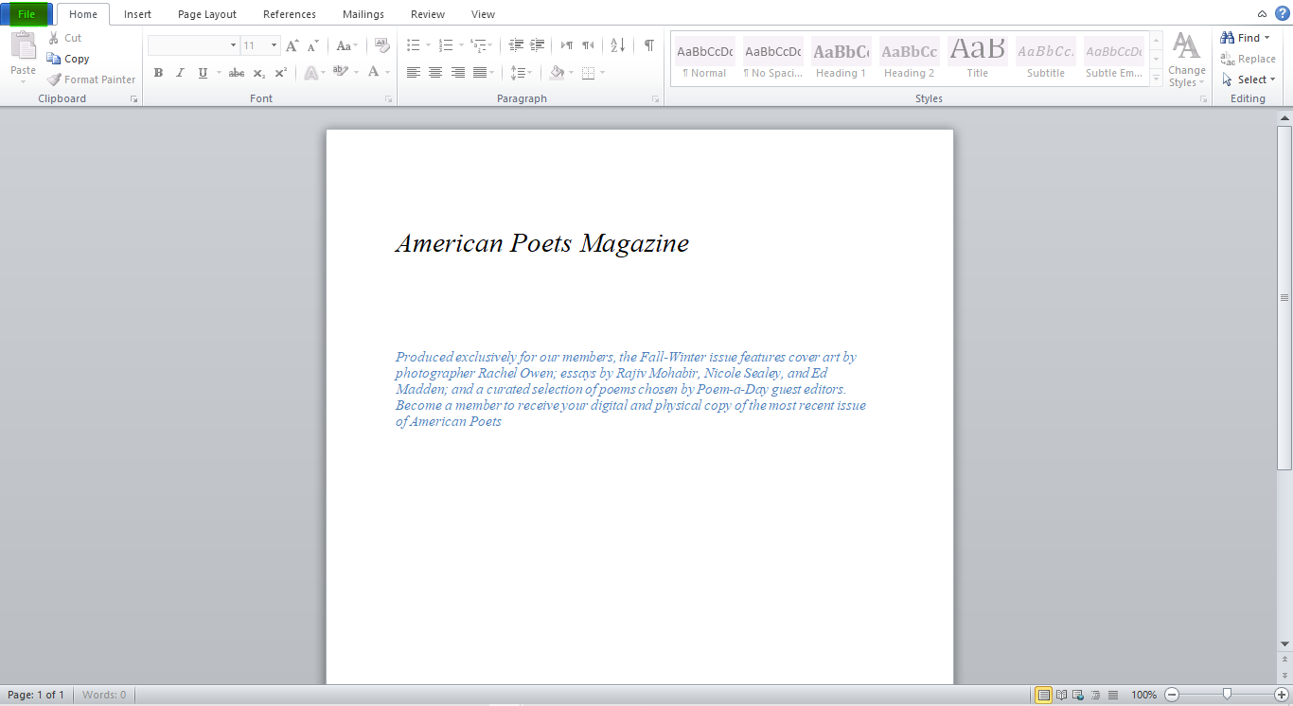The height and width of the screenshot is (706, 1293).
Task: Open the shading color picker
Action: tap(572, 73)
